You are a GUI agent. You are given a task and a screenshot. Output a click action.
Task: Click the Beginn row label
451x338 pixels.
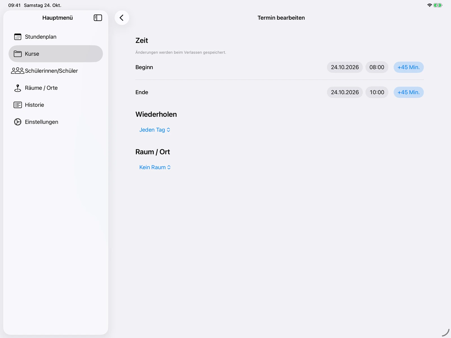[x=144, y=67]
